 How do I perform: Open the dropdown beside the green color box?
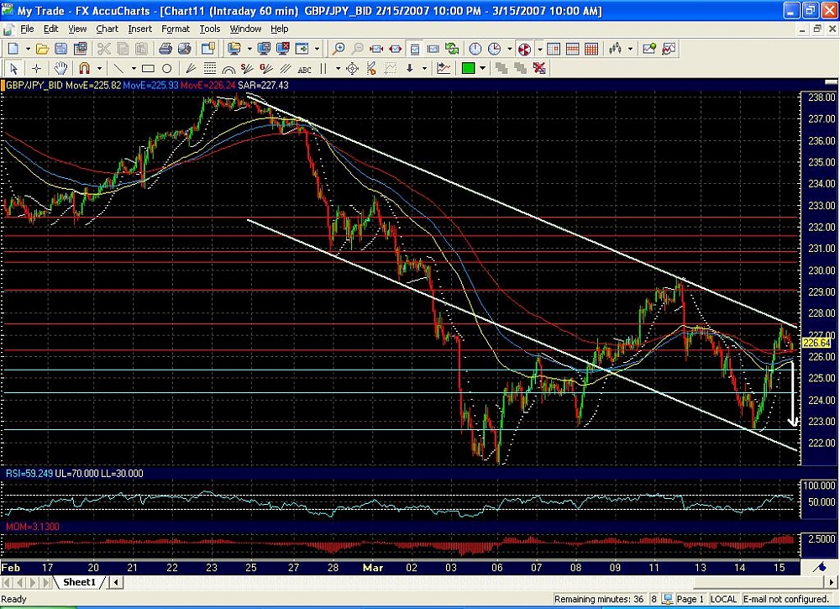[x=484, y=68]
